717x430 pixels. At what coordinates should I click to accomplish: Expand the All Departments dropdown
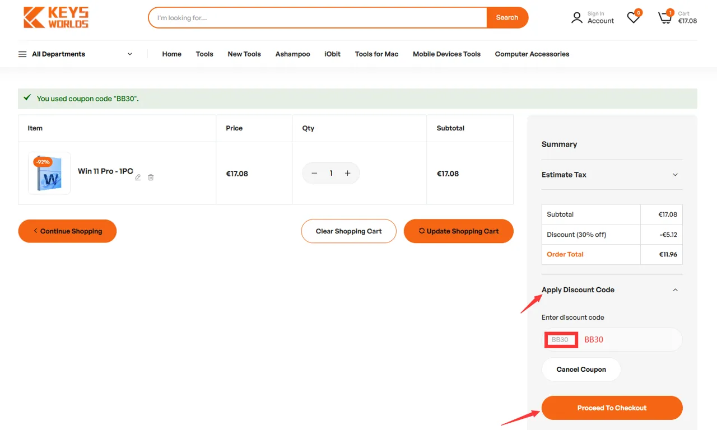coord(130,54)
